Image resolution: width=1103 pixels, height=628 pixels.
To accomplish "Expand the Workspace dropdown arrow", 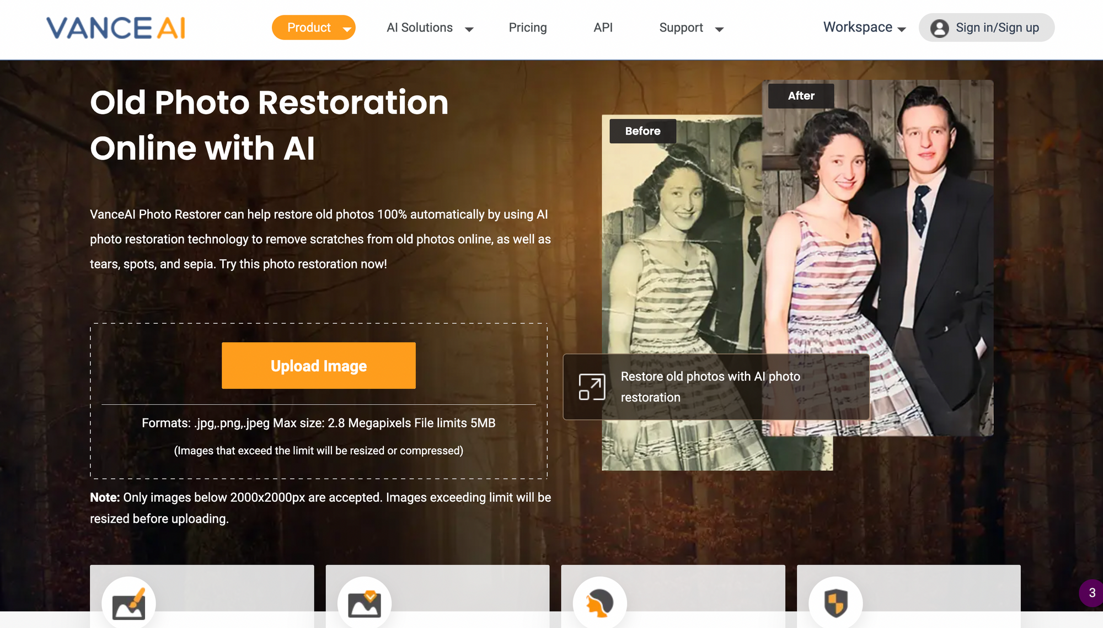I will click(902, 30).
